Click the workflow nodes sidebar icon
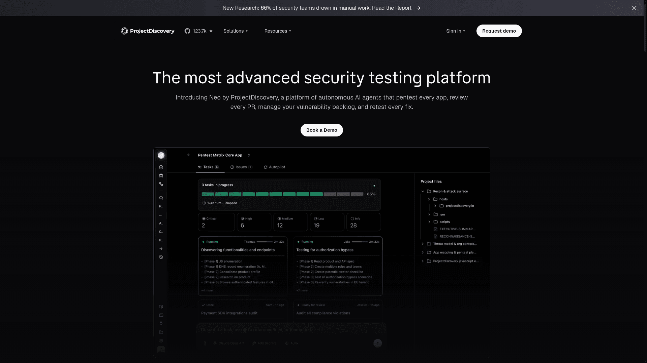 pyautogui.click(x=161, y=184)
